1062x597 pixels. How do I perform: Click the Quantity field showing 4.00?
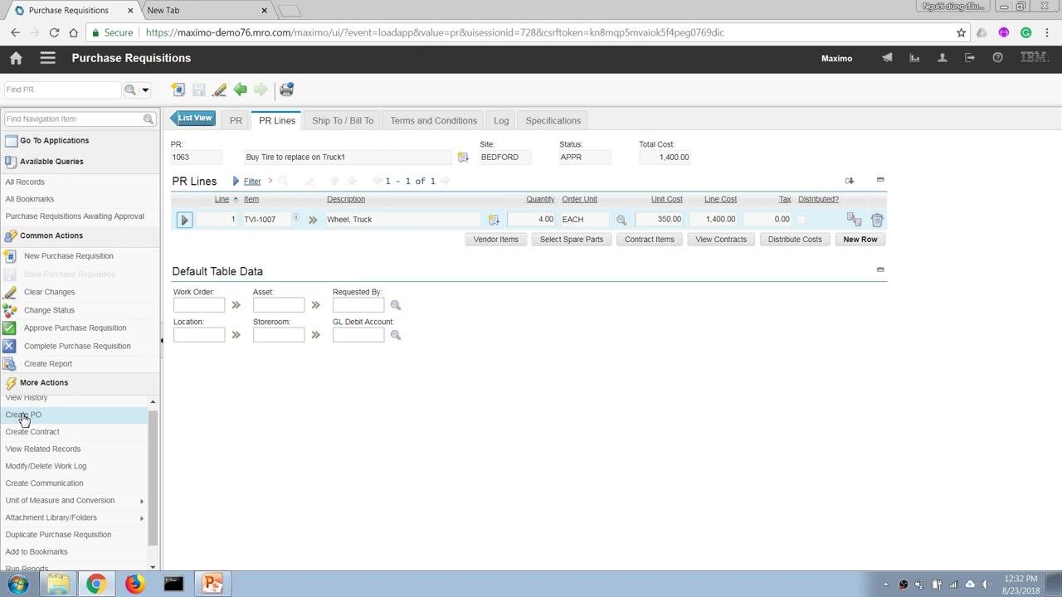coord(531,220)
